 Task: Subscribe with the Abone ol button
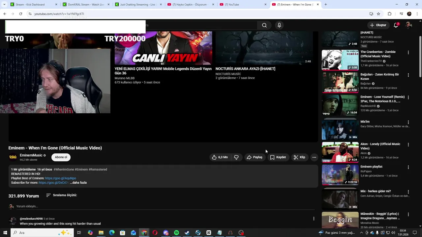pyautogui.click(x=61, y=157)
